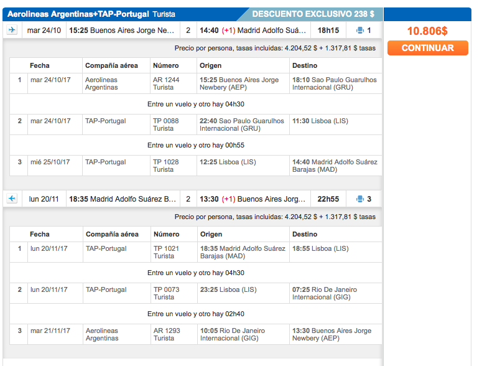Click 23:25 Lisboa (LIS) origin cell
This screenshot has height=366, width=482.
(243, 293)
